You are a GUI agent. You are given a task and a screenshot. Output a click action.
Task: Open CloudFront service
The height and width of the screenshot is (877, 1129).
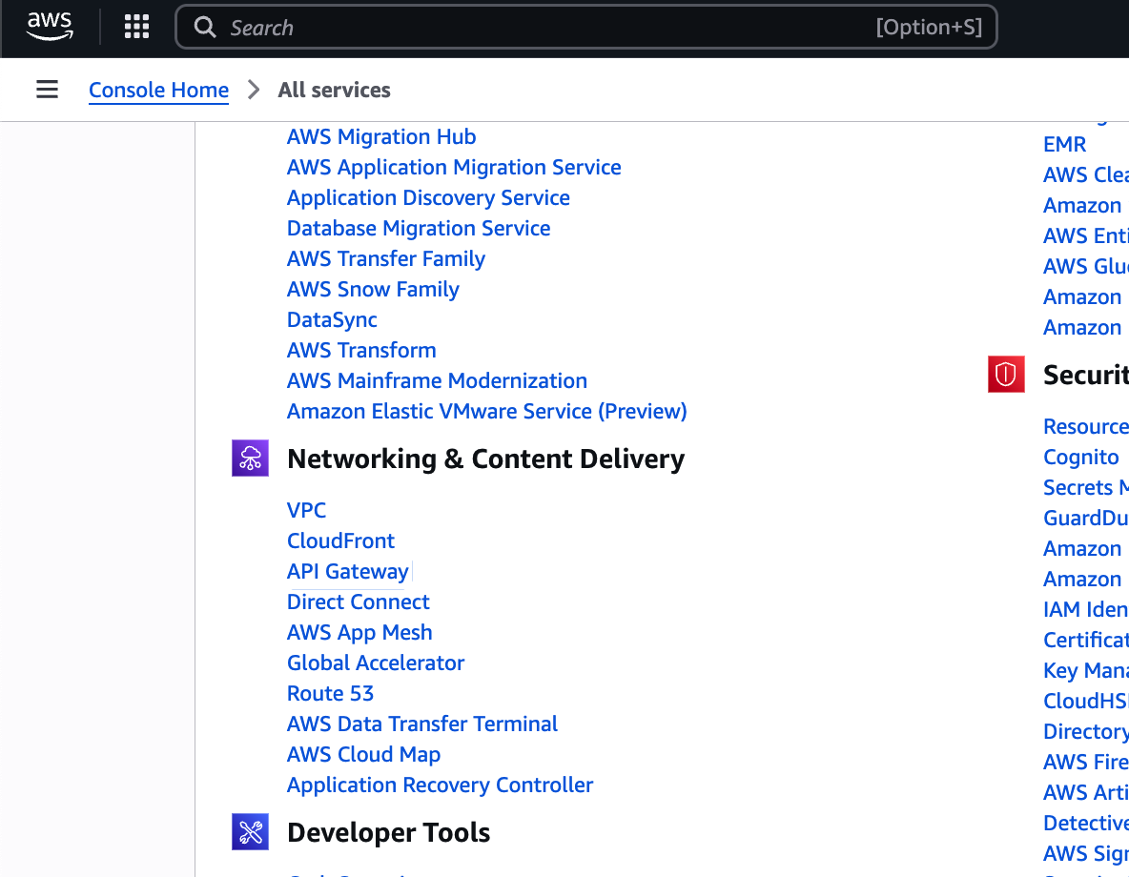(340, 540)
